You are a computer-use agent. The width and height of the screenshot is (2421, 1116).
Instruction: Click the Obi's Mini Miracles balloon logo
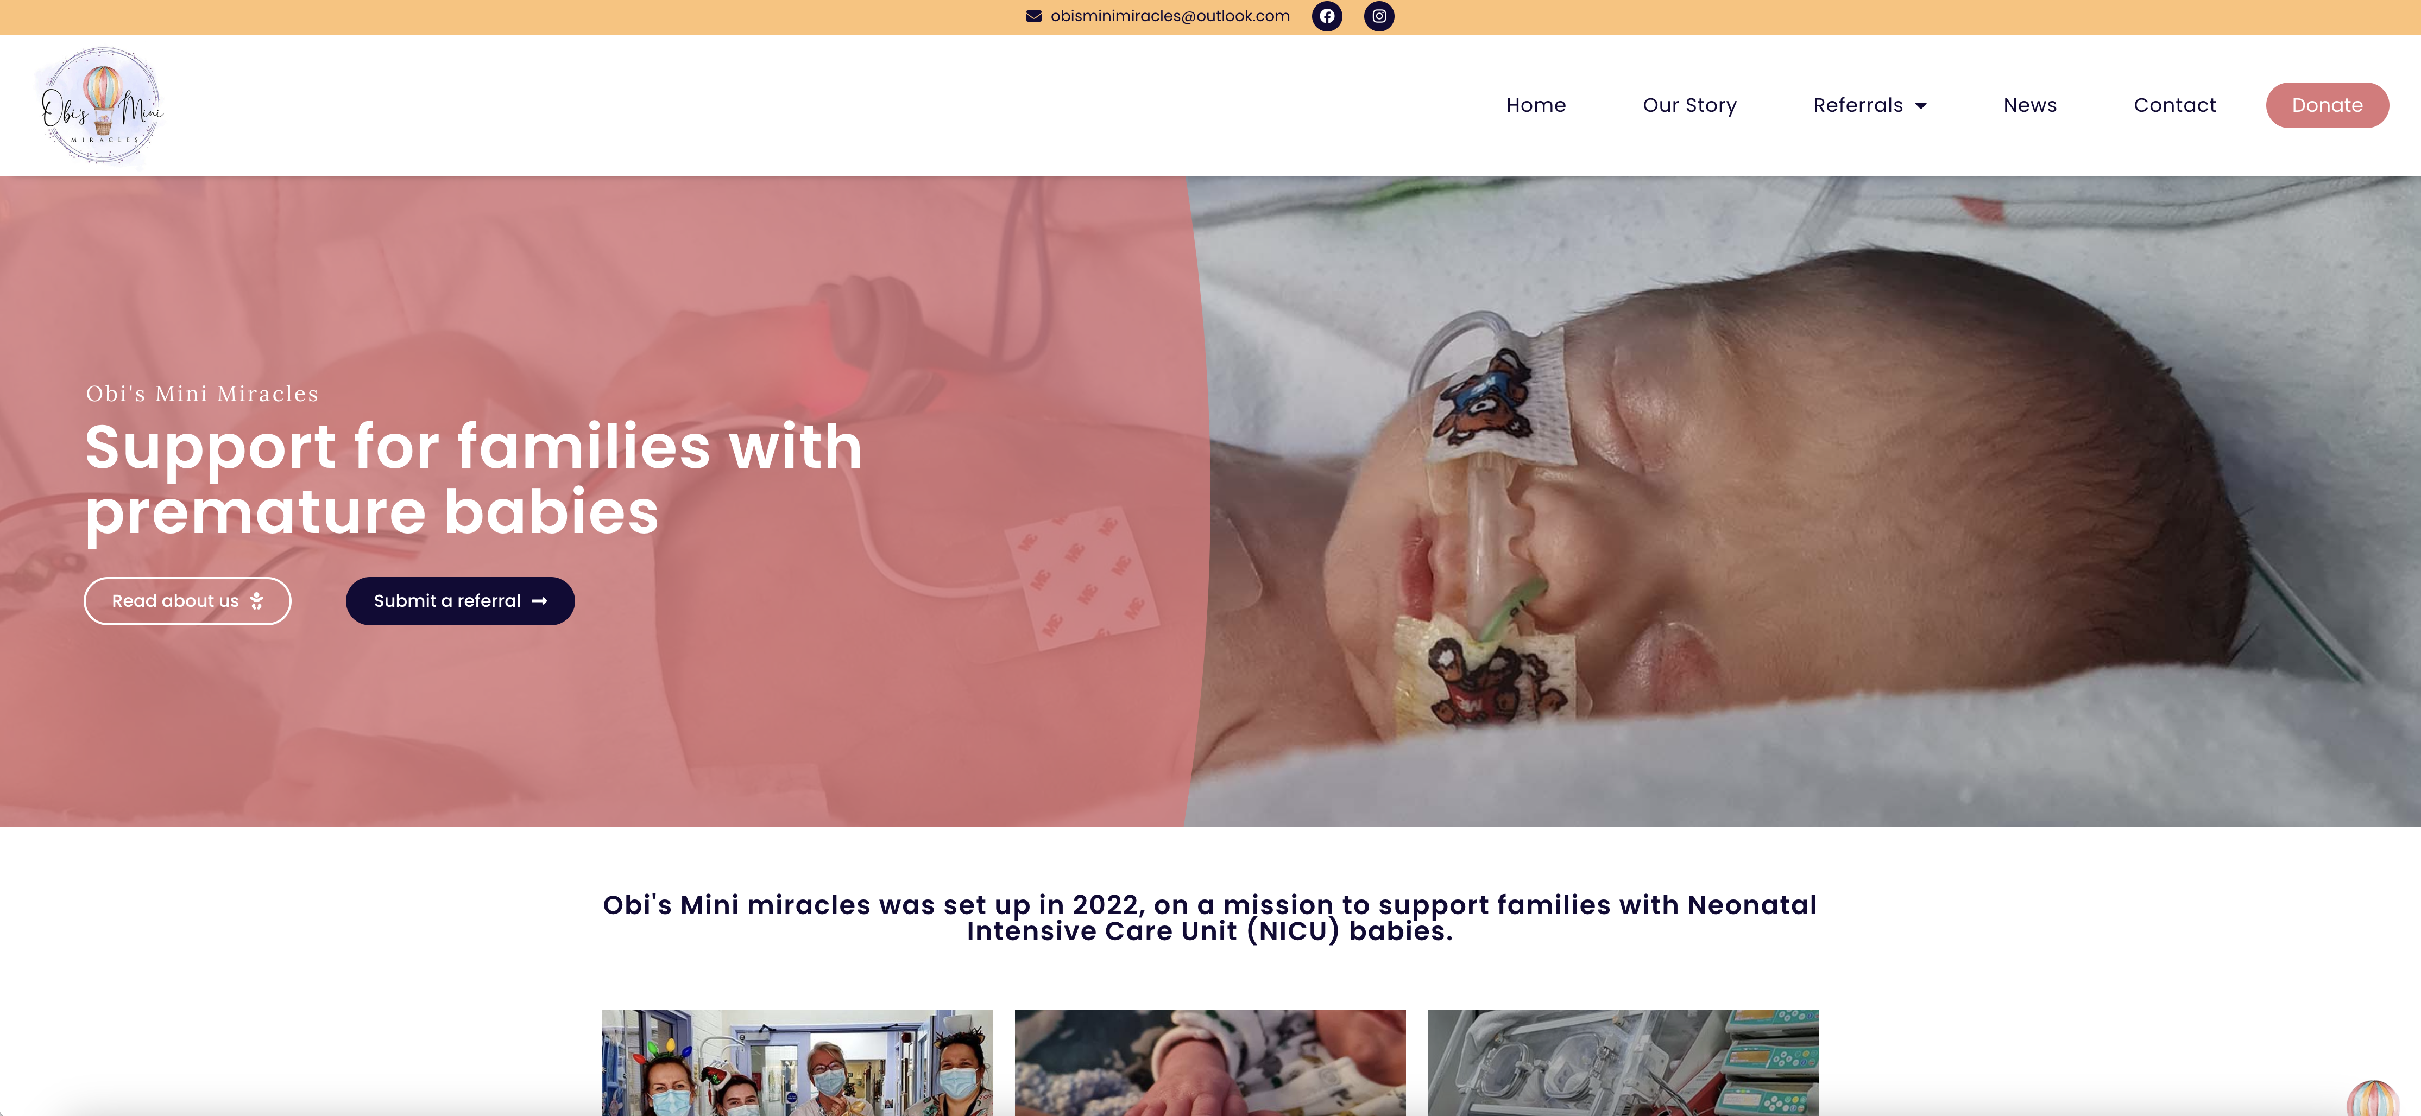tap(103, 105)
